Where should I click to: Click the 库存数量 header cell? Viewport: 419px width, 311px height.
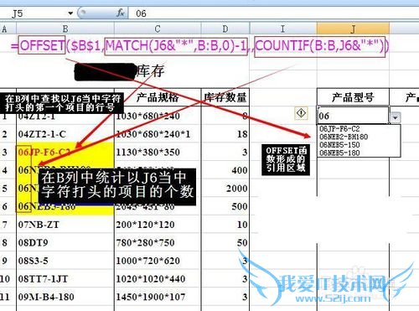pyautogui.click(x=225, y=97)
